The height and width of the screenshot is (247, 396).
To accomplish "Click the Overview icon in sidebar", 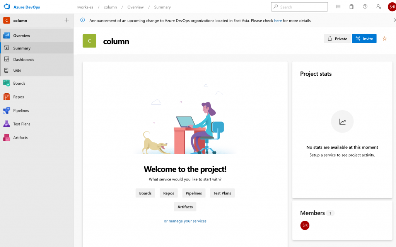I will [7, 35].
